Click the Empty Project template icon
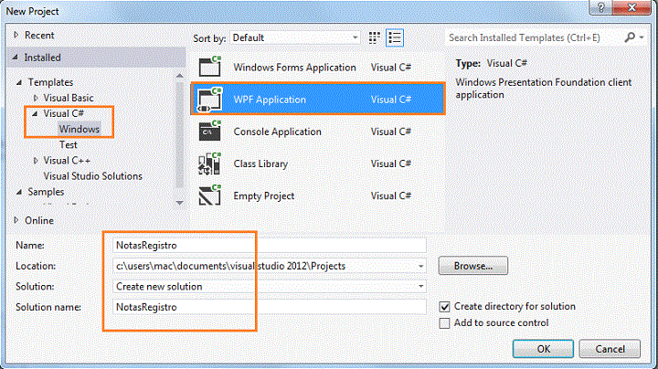Image resolution: width=658 pixels, height=369 pixels. click(x=210, y=195)
